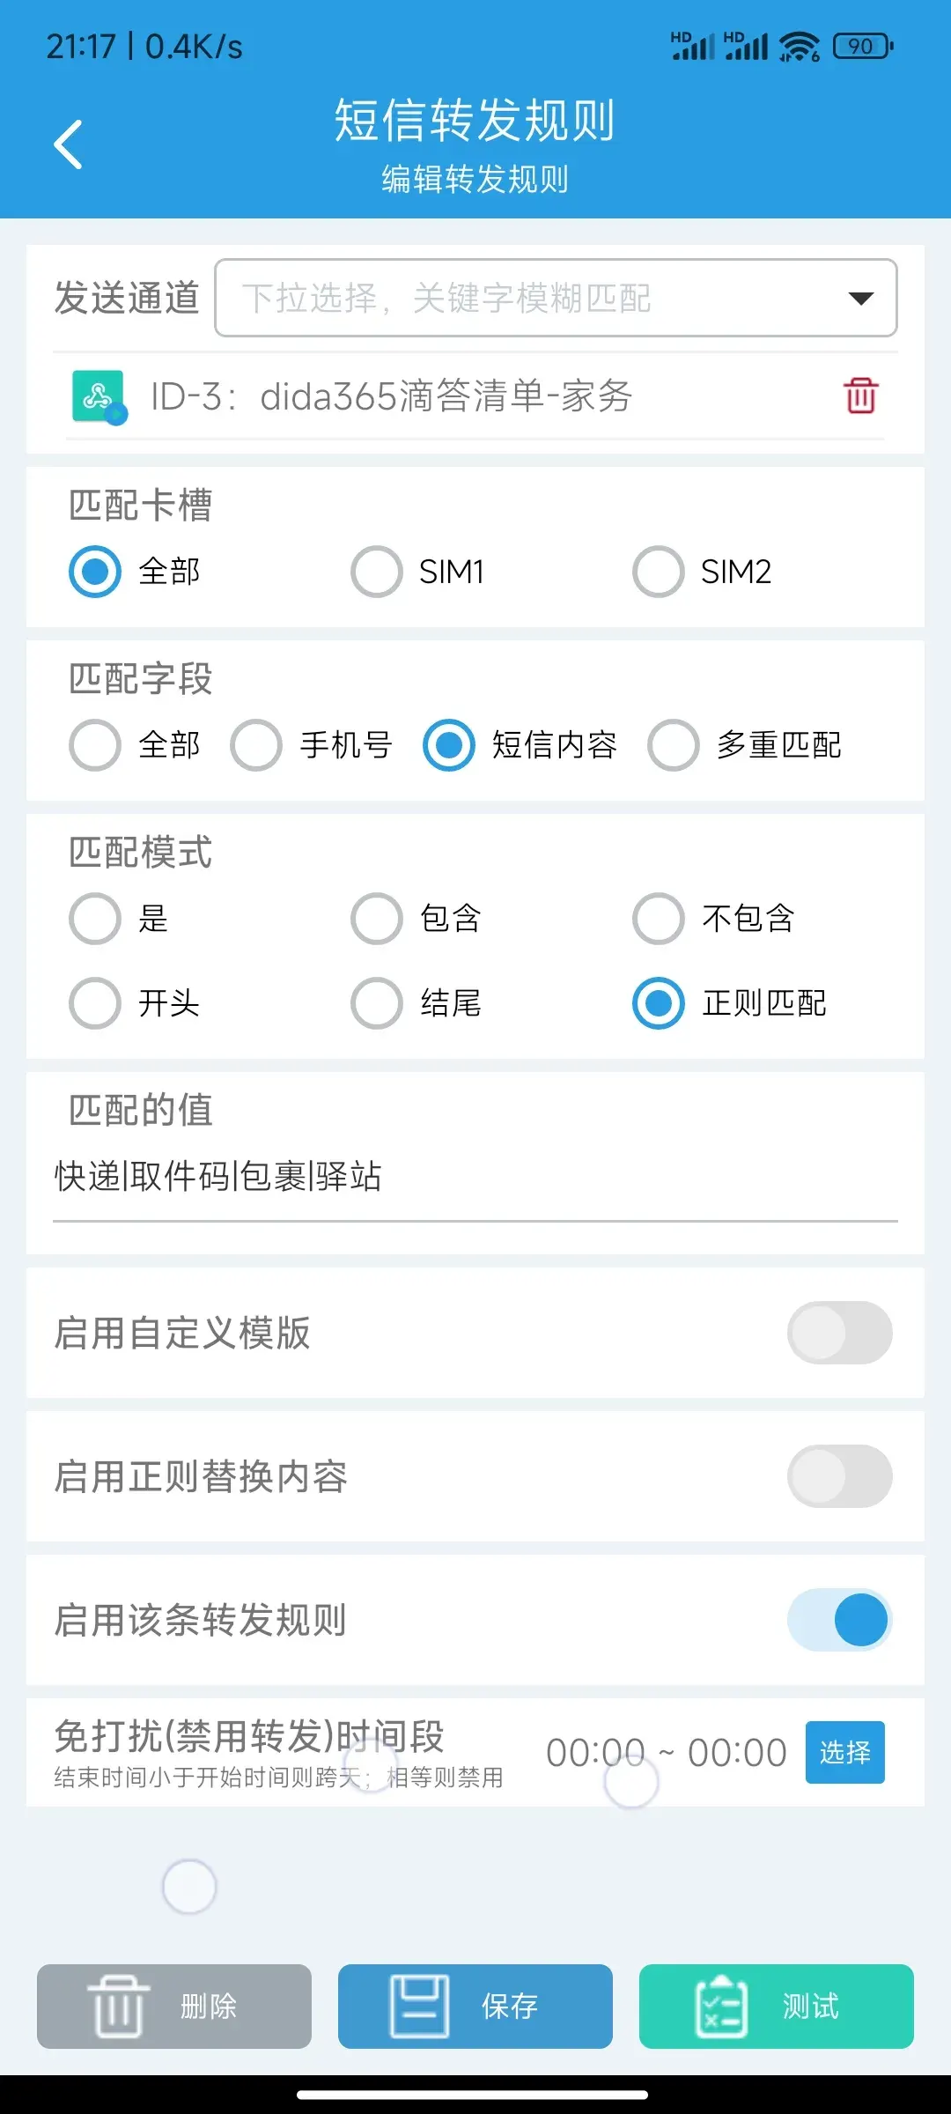Select the SIM1 card slot option
This screenshot has height=2114, width=951.
pos(377,572)
